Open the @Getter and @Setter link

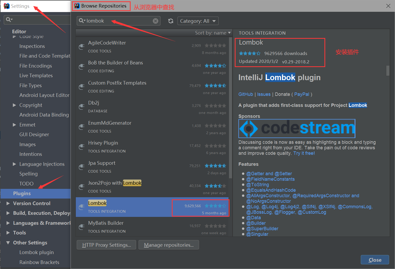click(x=269, y=174)
